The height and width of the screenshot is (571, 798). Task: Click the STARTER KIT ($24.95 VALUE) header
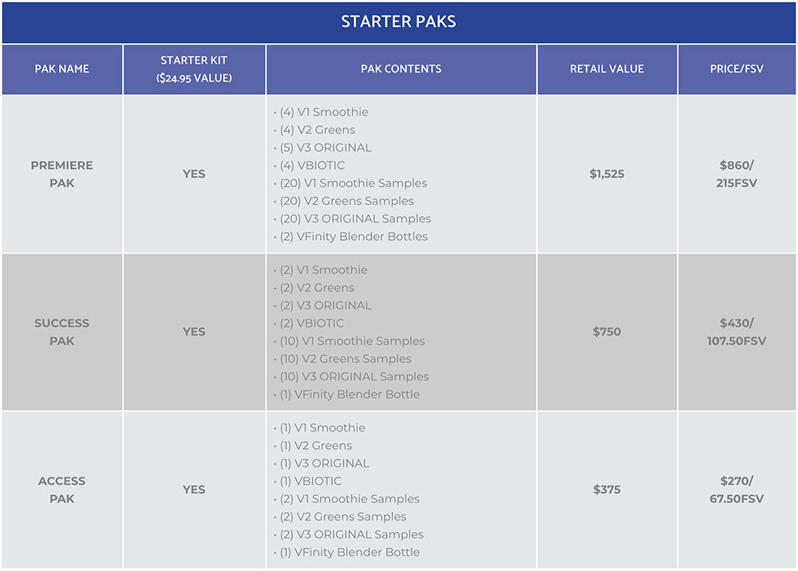[194, 69]
